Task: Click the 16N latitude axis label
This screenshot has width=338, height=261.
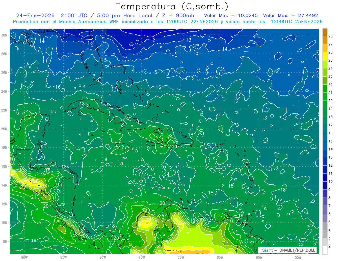Action: [5, 166]
